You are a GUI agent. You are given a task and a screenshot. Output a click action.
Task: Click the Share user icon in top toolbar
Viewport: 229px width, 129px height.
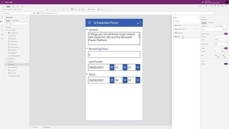tap(222, 6)
